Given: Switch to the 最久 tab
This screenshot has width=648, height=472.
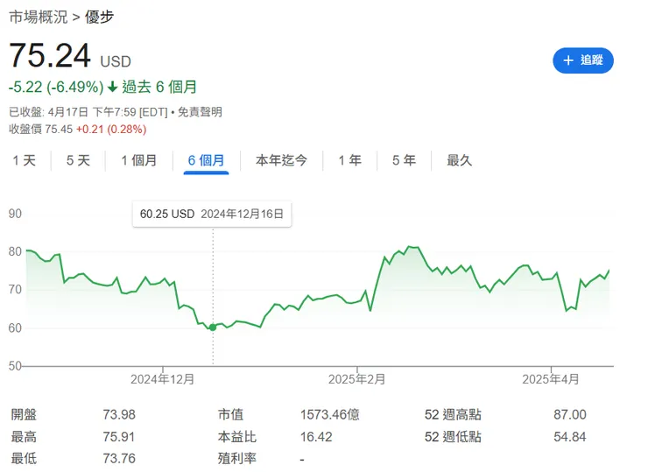Looking at the screenshot, I should click(x=459, y=160).
